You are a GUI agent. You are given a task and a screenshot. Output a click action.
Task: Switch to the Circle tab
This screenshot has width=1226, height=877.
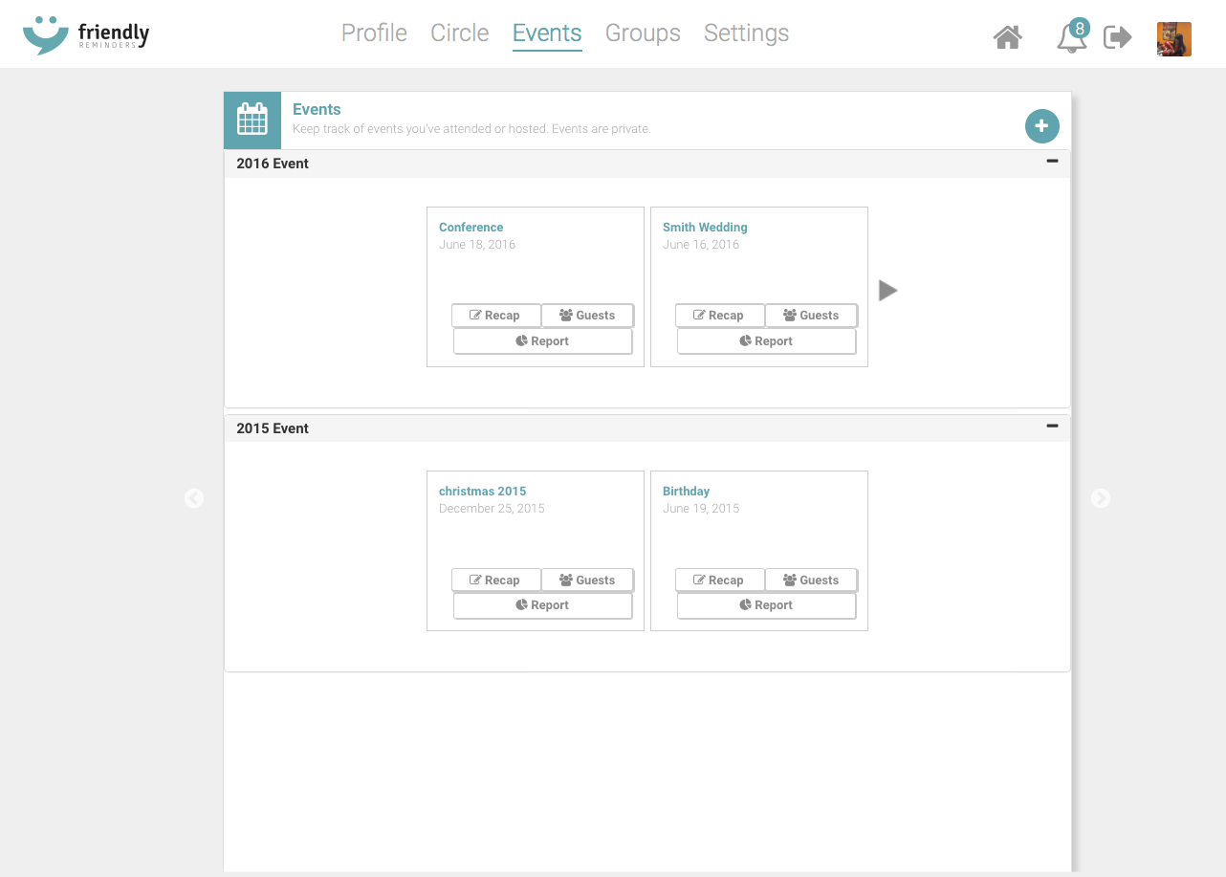(460, 33)
